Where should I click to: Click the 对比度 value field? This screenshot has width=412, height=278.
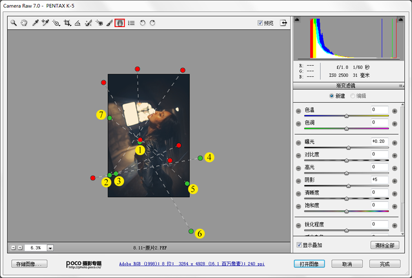tap(380, 154)
